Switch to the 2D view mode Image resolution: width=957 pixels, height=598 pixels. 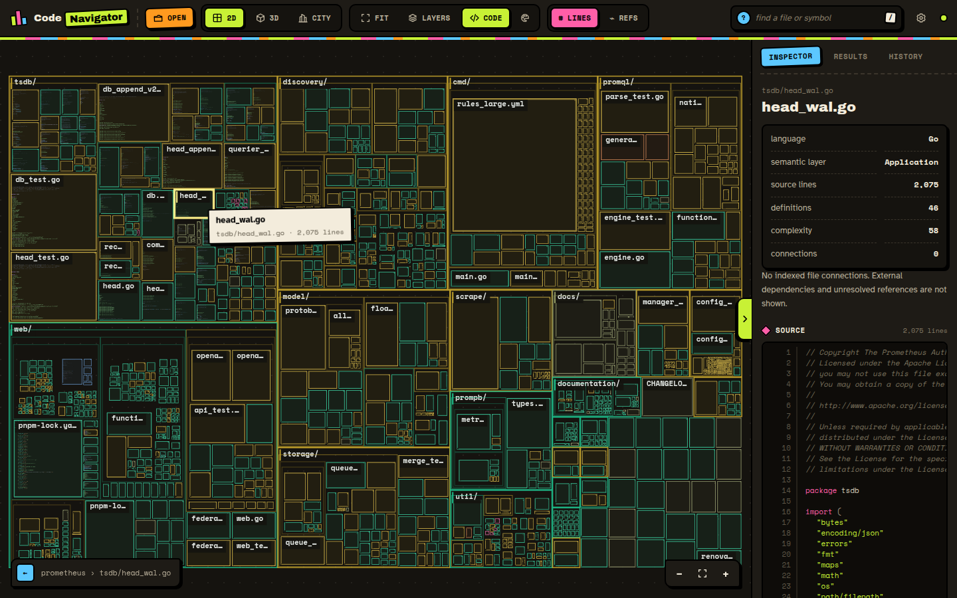click(x=224, y=18)
